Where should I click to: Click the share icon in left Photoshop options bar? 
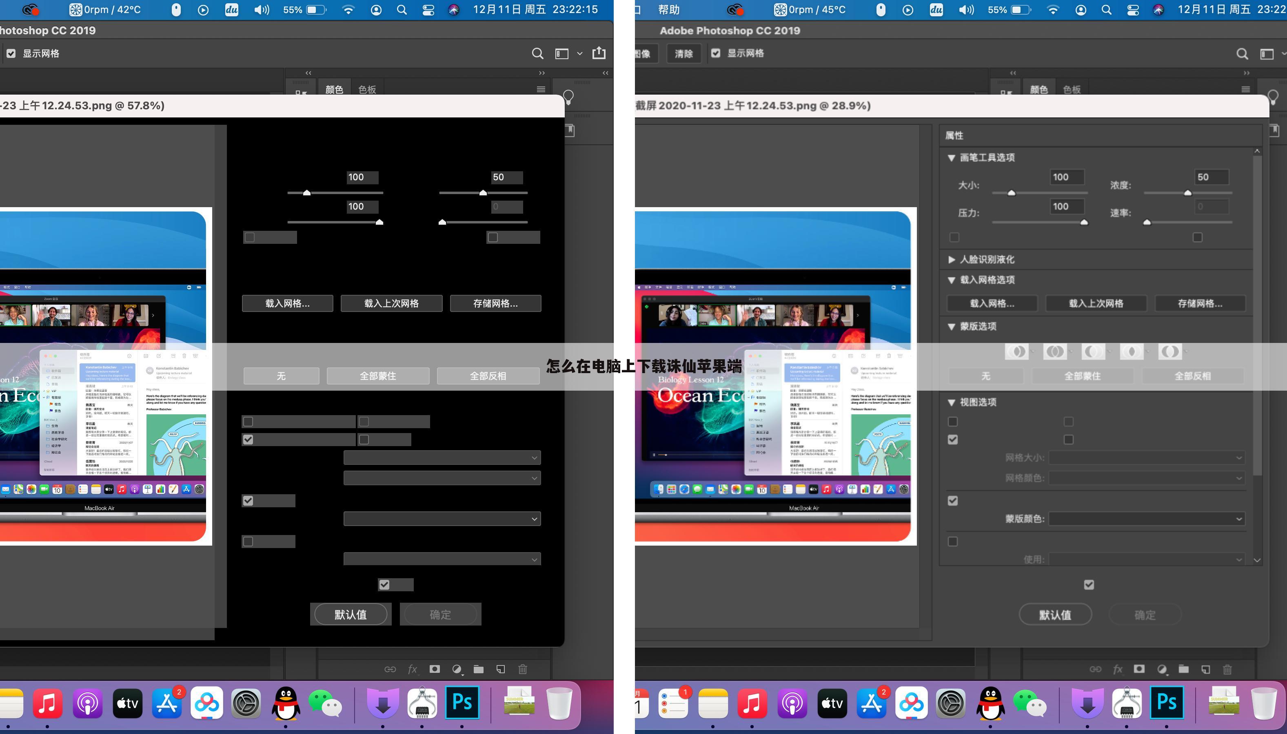[599, 53]
